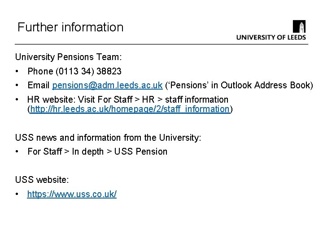
Task: Select the "USS news and information" heading
Action: coord(108,138)
